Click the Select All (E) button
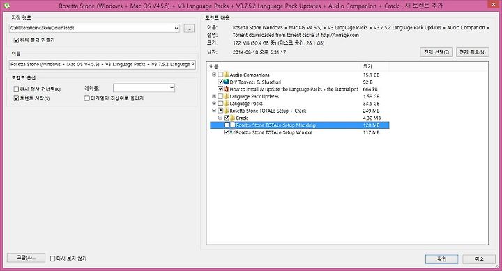Viewport: 502px width, 271px height. pyautogui.click(x=436, y=52)
